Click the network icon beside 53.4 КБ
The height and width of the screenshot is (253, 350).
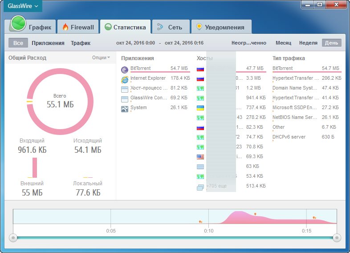tap(200, 177)
